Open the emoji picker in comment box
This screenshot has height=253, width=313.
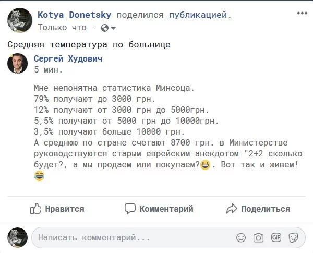coord(241,238)
